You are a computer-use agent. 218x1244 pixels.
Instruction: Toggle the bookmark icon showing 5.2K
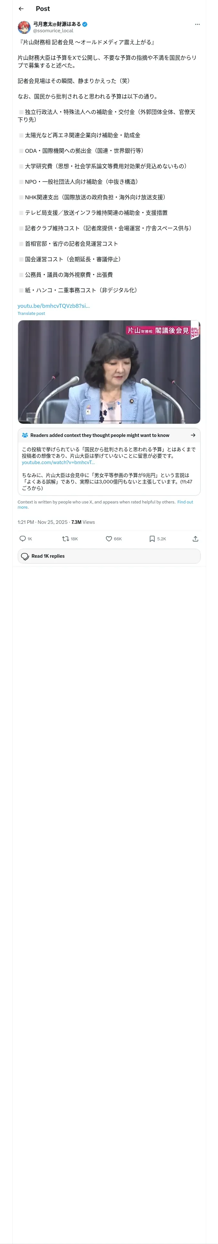point(152,538)
